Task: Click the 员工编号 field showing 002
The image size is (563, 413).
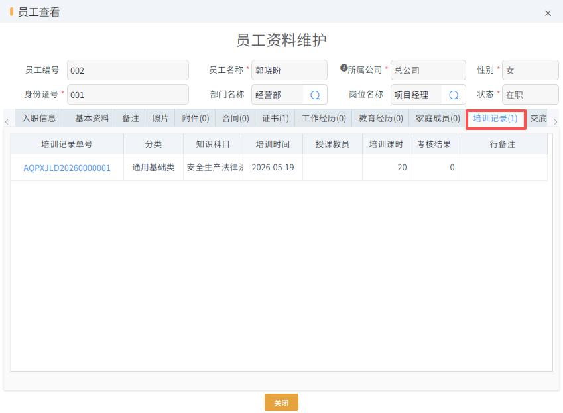Action: (x=128, y=70)
